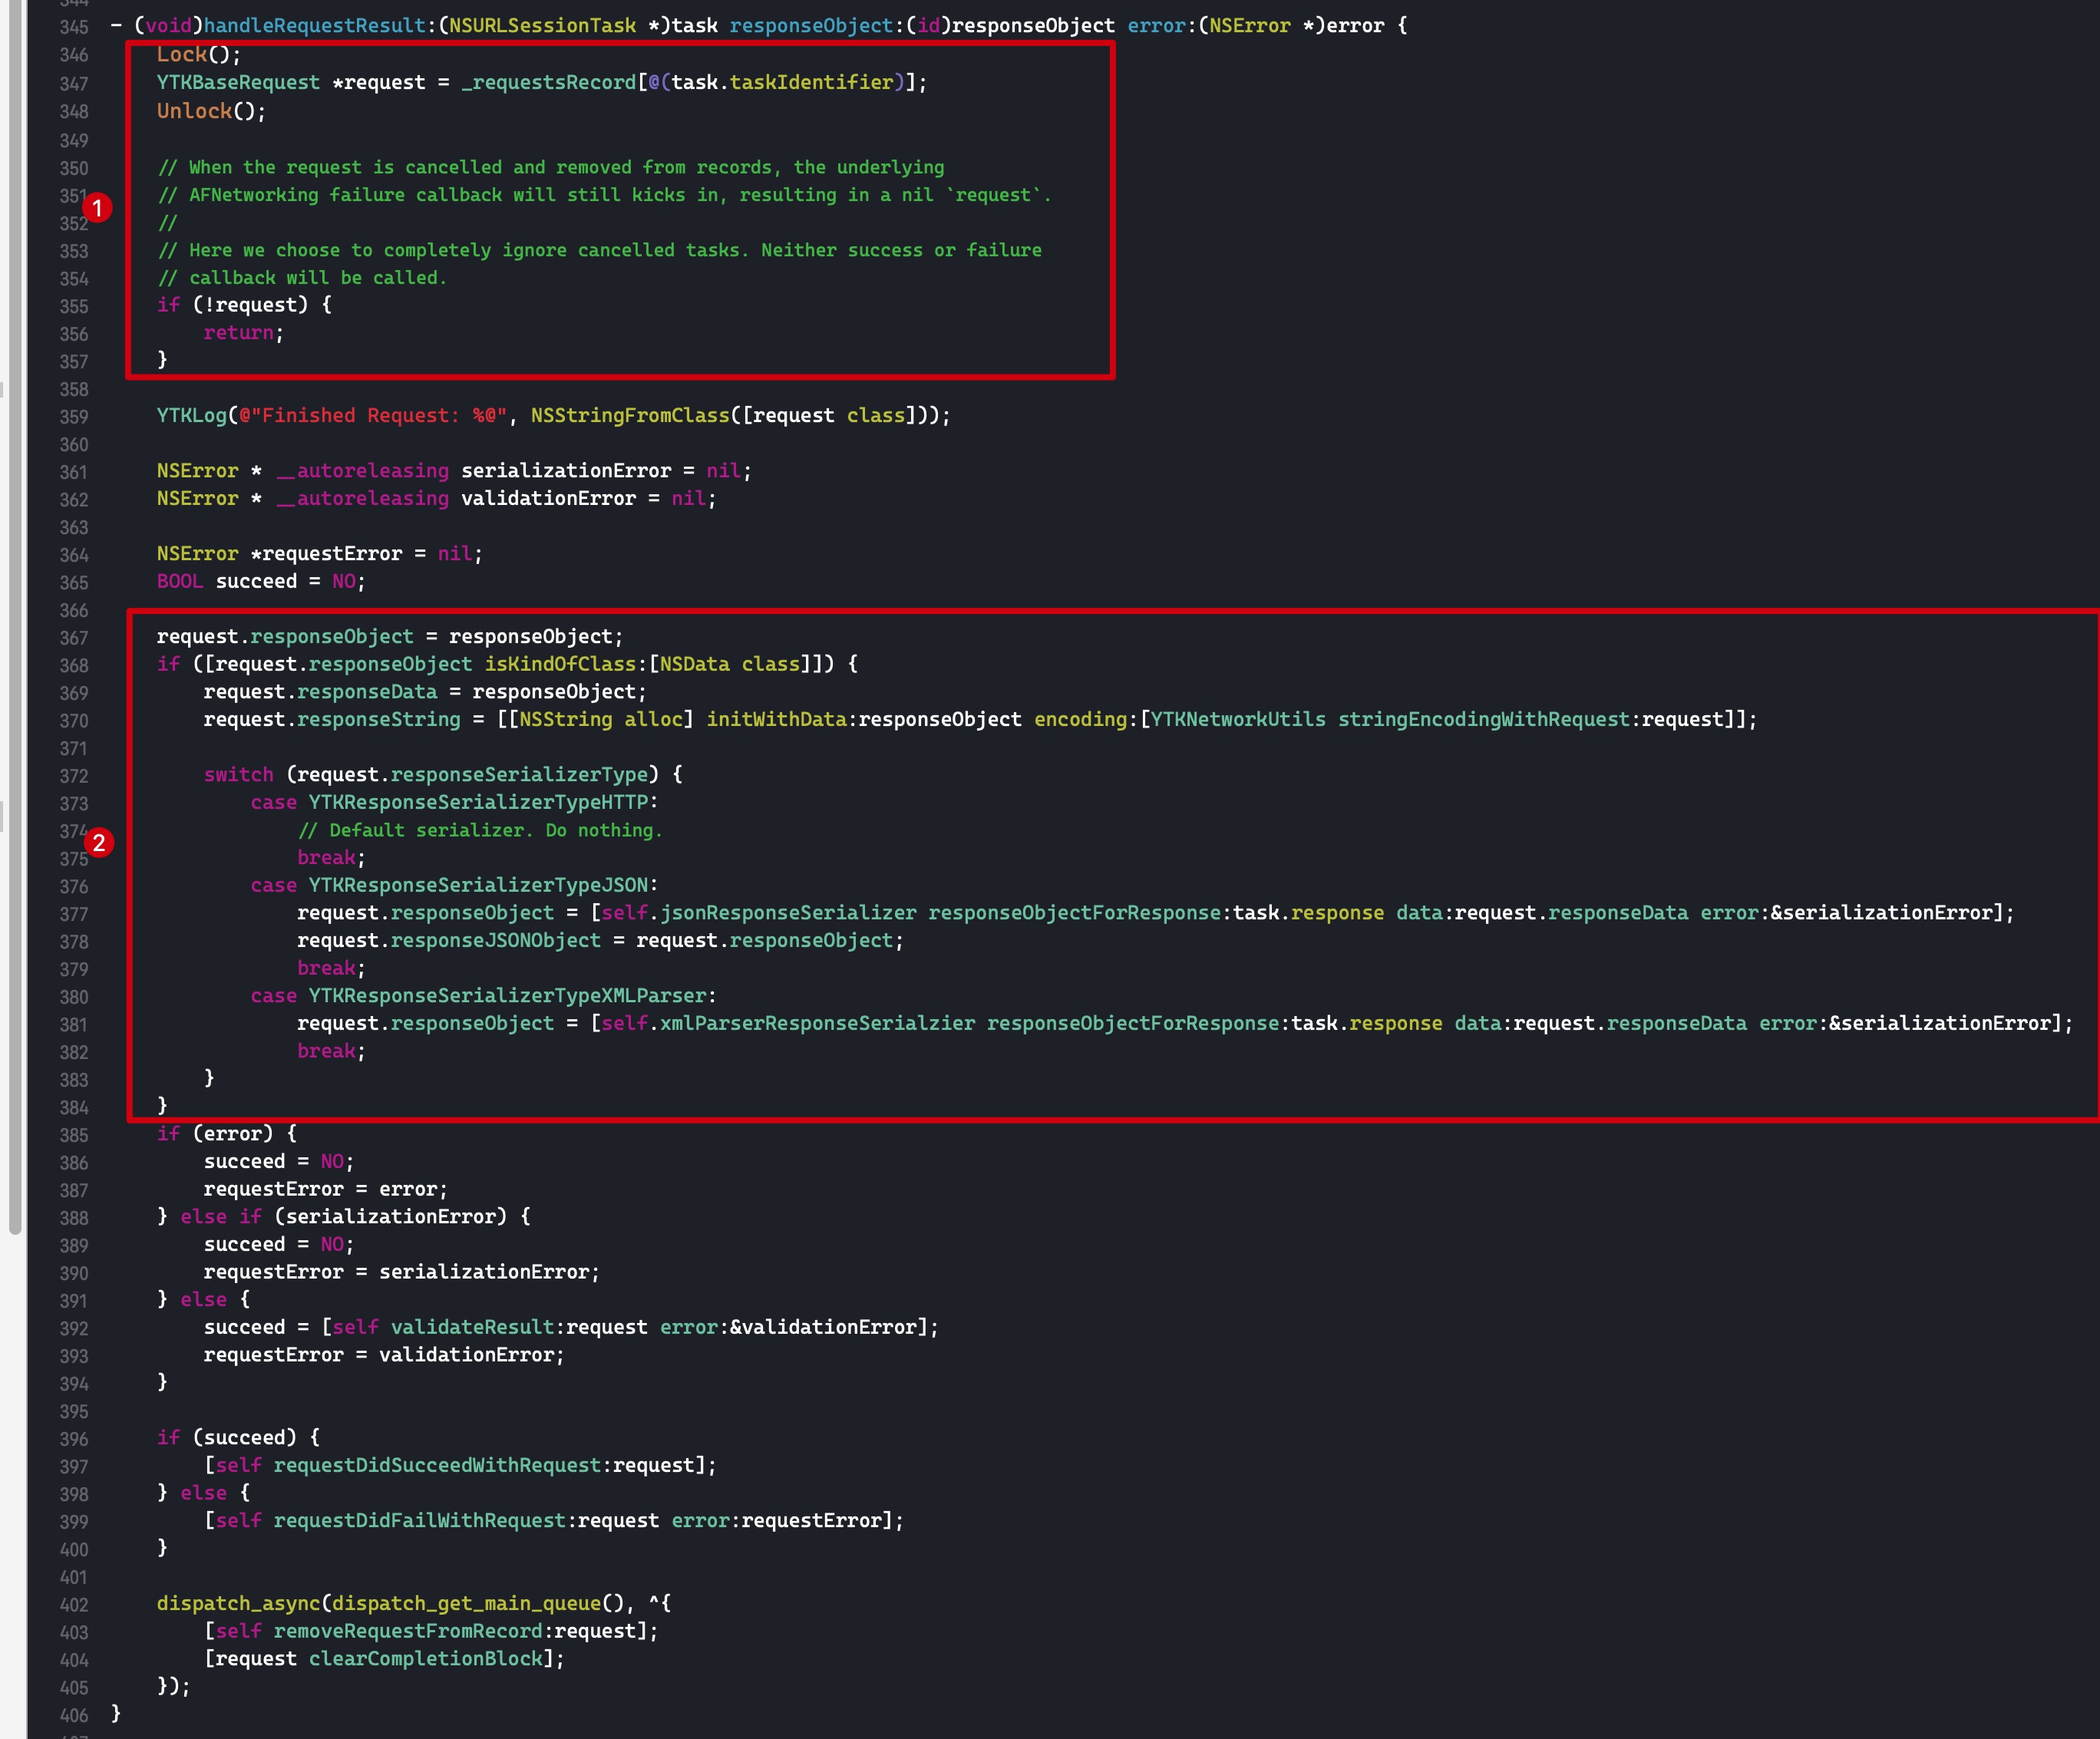The width and height of the screenshot is (2100, 1739).
Task: Click the Unlock() call on line 348
Action: coord(194,112)
